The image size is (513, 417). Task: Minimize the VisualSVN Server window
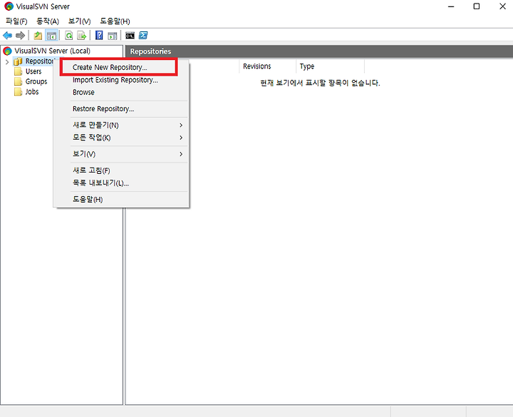click(x=451, y=6)
